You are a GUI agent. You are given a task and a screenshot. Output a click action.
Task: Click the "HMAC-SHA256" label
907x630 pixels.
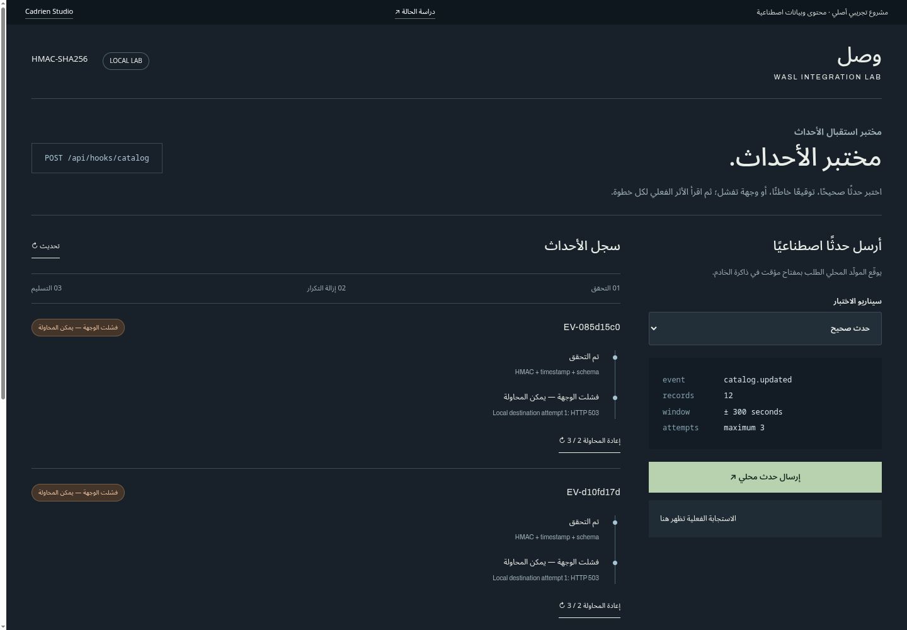point(59,59)
